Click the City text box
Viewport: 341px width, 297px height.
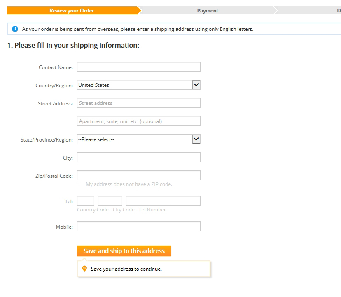pos(138,158)
